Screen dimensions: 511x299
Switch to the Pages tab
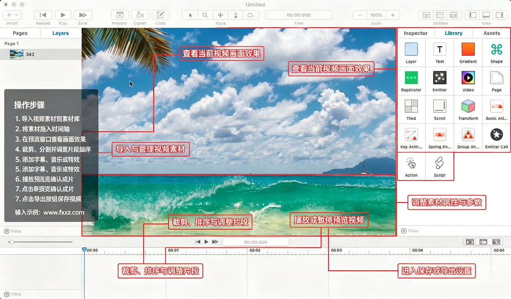pyautogui.click(x=20, y=33)
